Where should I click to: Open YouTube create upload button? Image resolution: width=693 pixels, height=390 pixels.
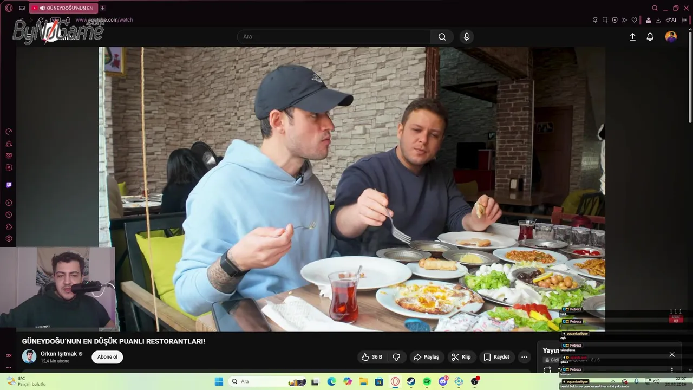click(632, 37)
